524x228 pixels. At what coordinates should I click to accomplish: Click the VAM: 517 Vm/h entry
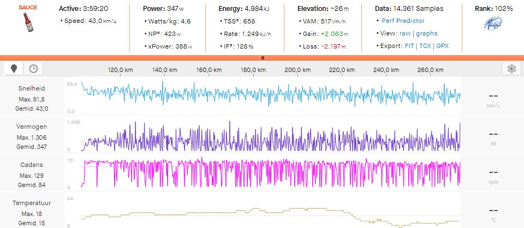click(324, 21)
